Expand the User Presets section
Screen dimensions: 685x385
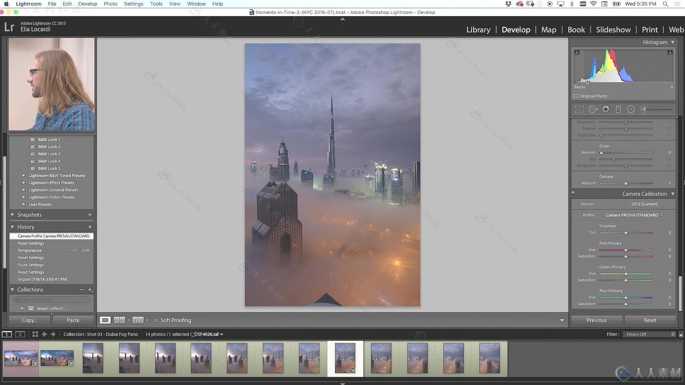pos(23,204)
